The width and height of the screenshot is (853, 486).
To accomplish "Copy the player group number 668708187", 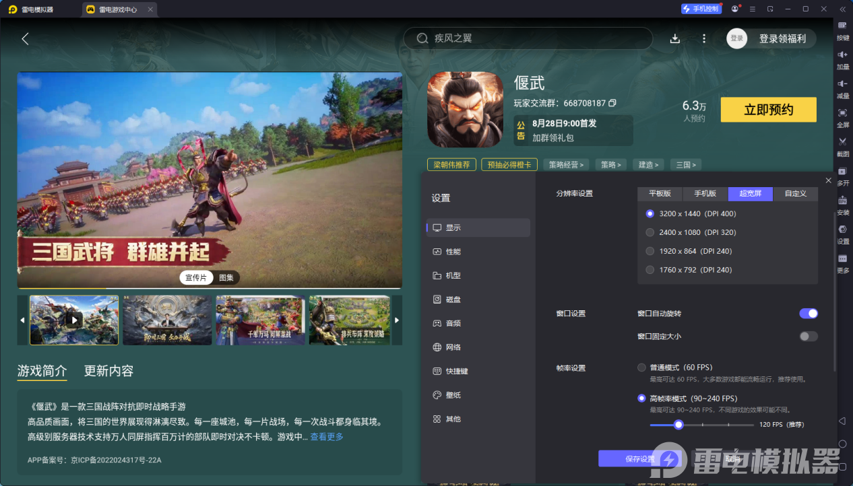I will [x=612, y=103].
